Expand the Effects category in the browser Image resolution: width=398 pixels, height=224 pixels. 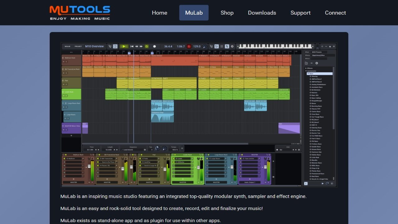click(x=306, y=68)
